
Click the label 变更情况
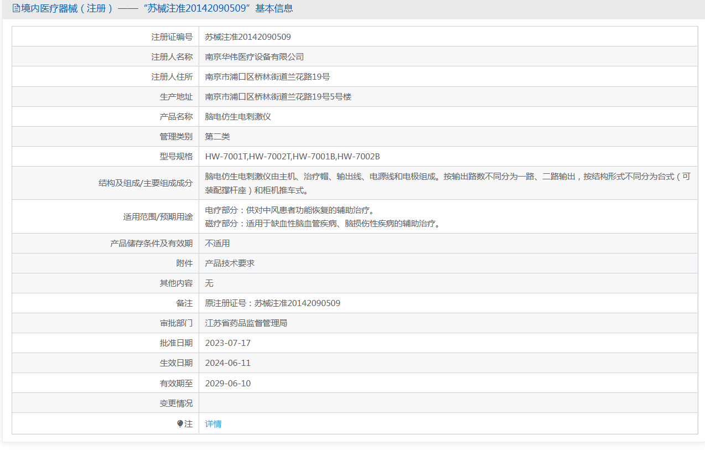tap(177, 404)
